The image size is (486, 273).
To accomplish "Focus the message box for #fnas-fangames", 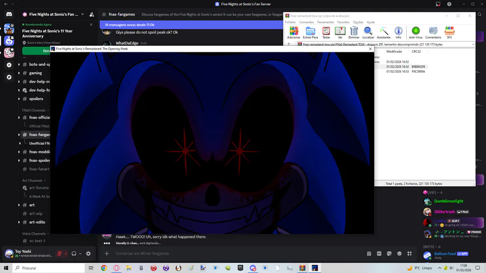I will click(x=235, y=254).
